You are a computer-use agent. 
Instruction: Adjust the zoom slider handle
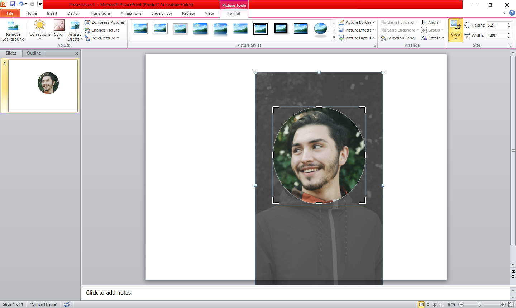click(x=480, y=304)
